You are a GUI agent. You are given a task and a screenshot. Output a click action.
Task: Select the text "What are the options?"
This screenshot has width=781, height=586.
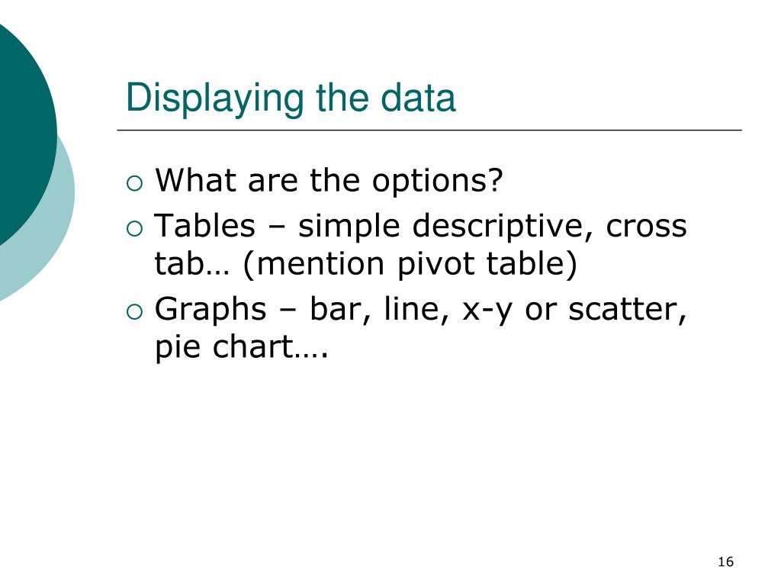(x=329, y=180)
